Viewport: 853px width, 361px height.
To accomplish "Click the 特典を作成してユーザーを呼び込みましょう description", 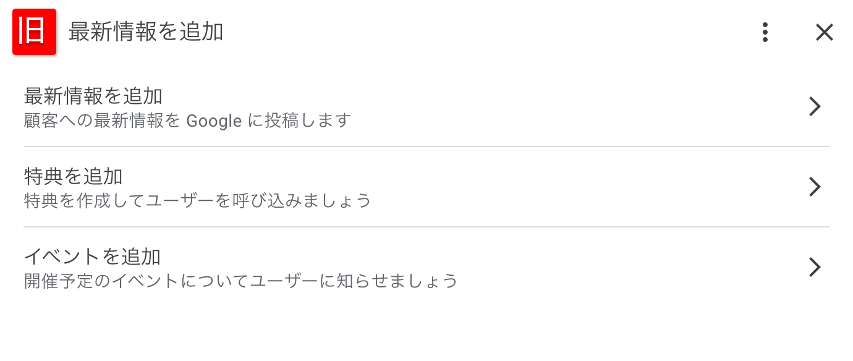I will (x=198, y=201).
